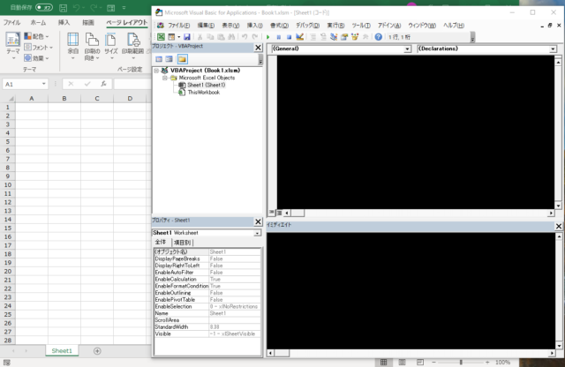Collapse the VBAProject (Book1.xlsm) tree node
The width and height of the screenshot is (565, 367).
click(x=156, y=71)
